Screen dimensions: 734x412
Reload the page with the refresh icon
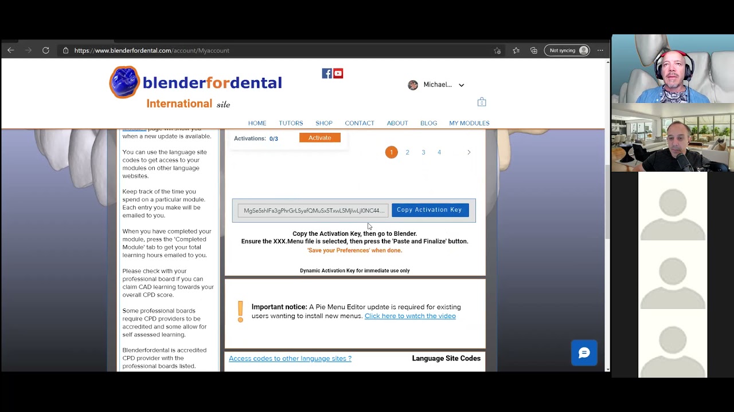tap(46, 50)
